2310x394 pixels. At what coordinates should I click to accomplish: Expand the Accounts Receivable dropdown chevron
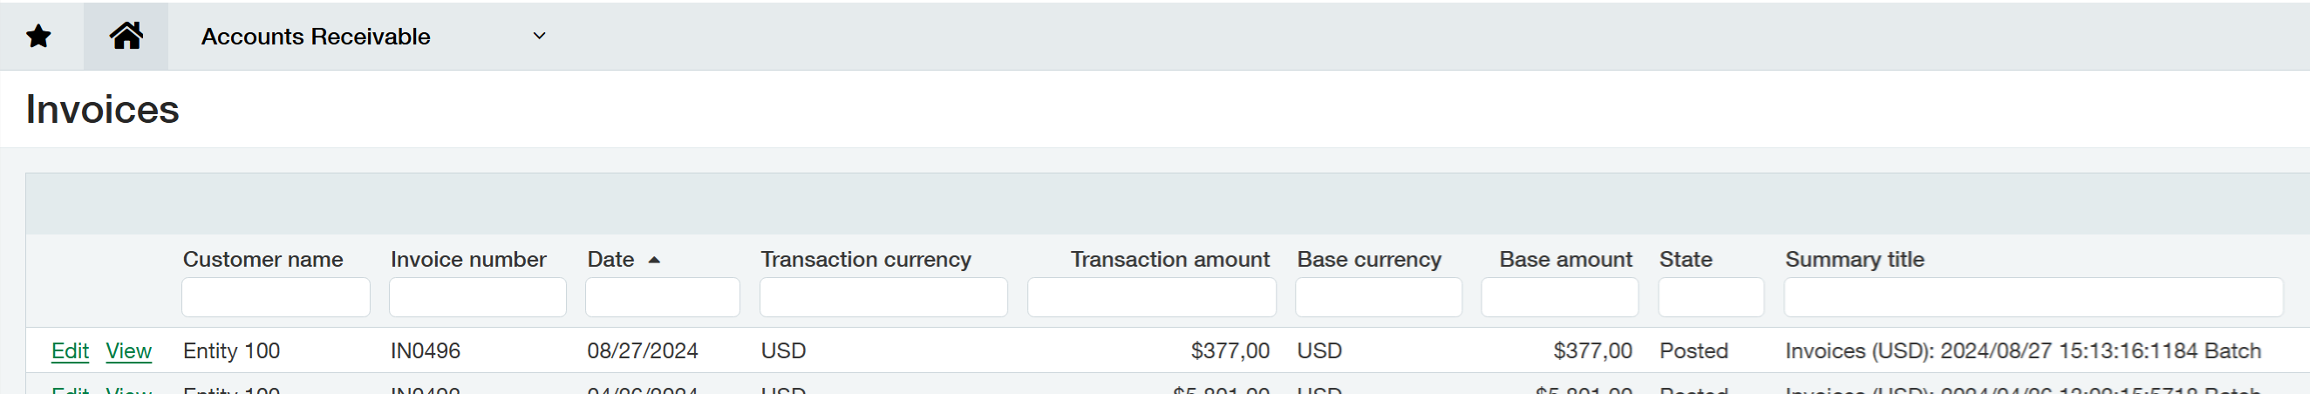click(x=539, y=36)
